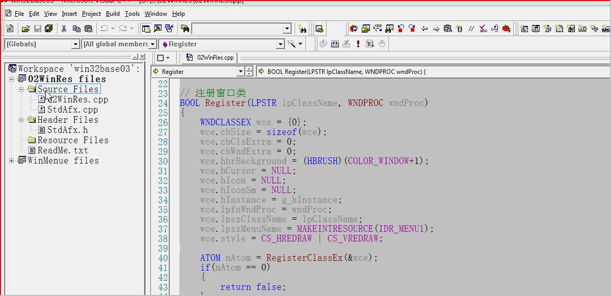Click the red exclamation Execute Program icon
This screenshot has height=296, width=611.
pos(358,44)
